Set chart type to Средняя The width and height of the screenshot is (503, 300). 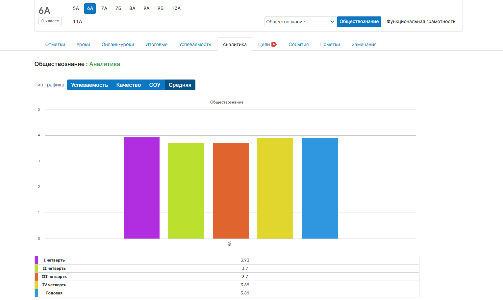click(x=180, y=85)
